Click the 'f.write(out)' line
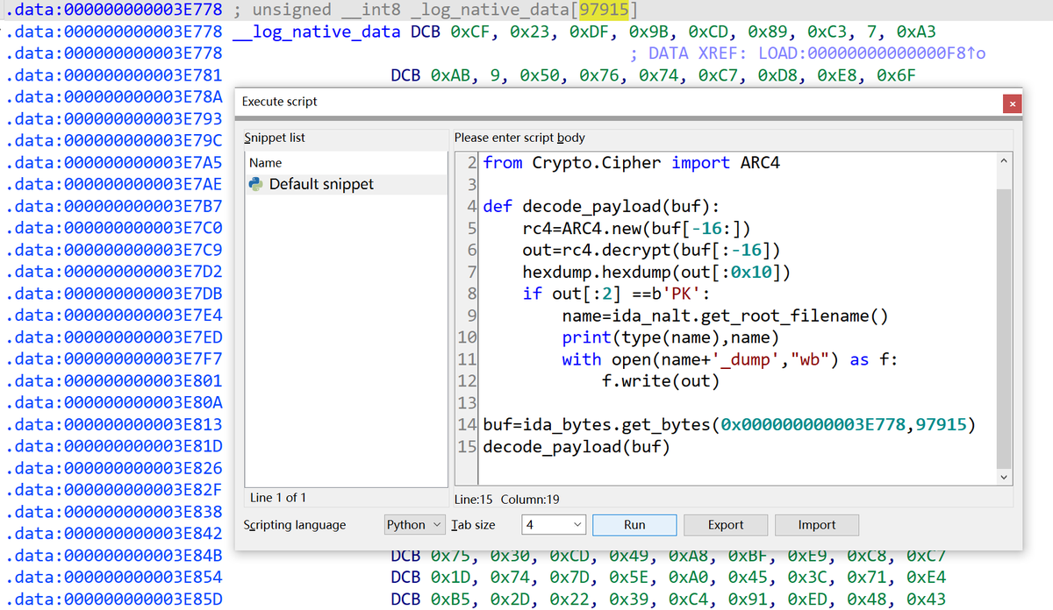 click(660, 381)
